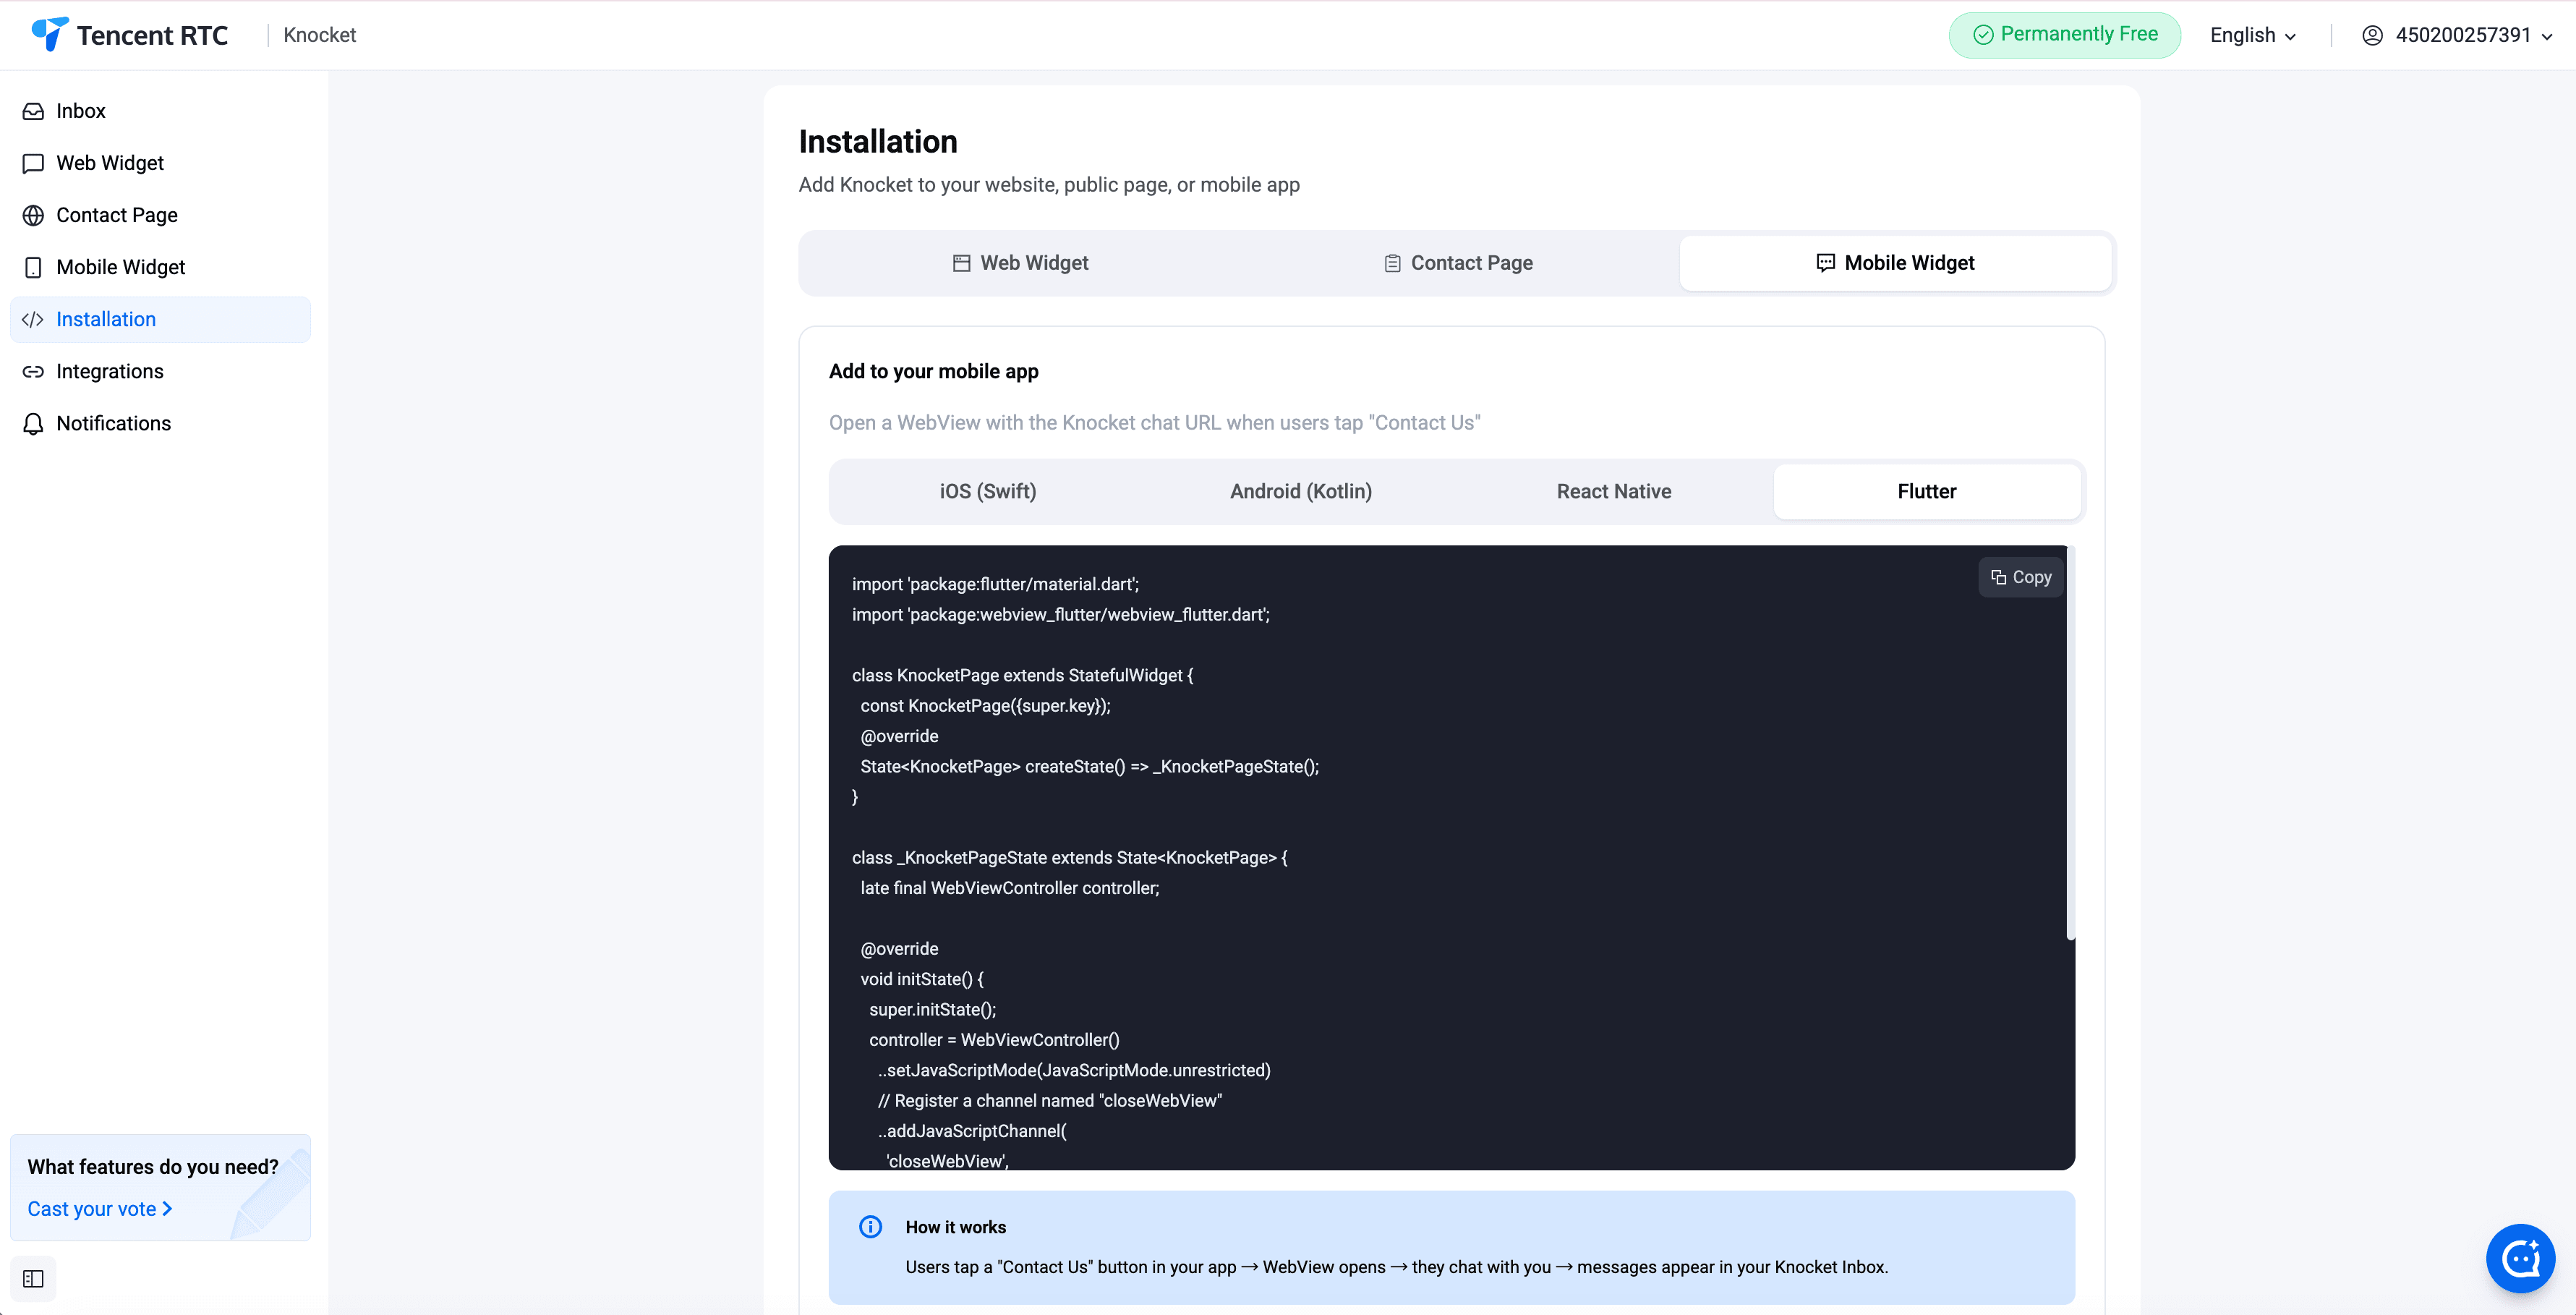Select the Flutter code tab
Viewport: 2576px width, 1315px height.
(x=1927, y=491)
